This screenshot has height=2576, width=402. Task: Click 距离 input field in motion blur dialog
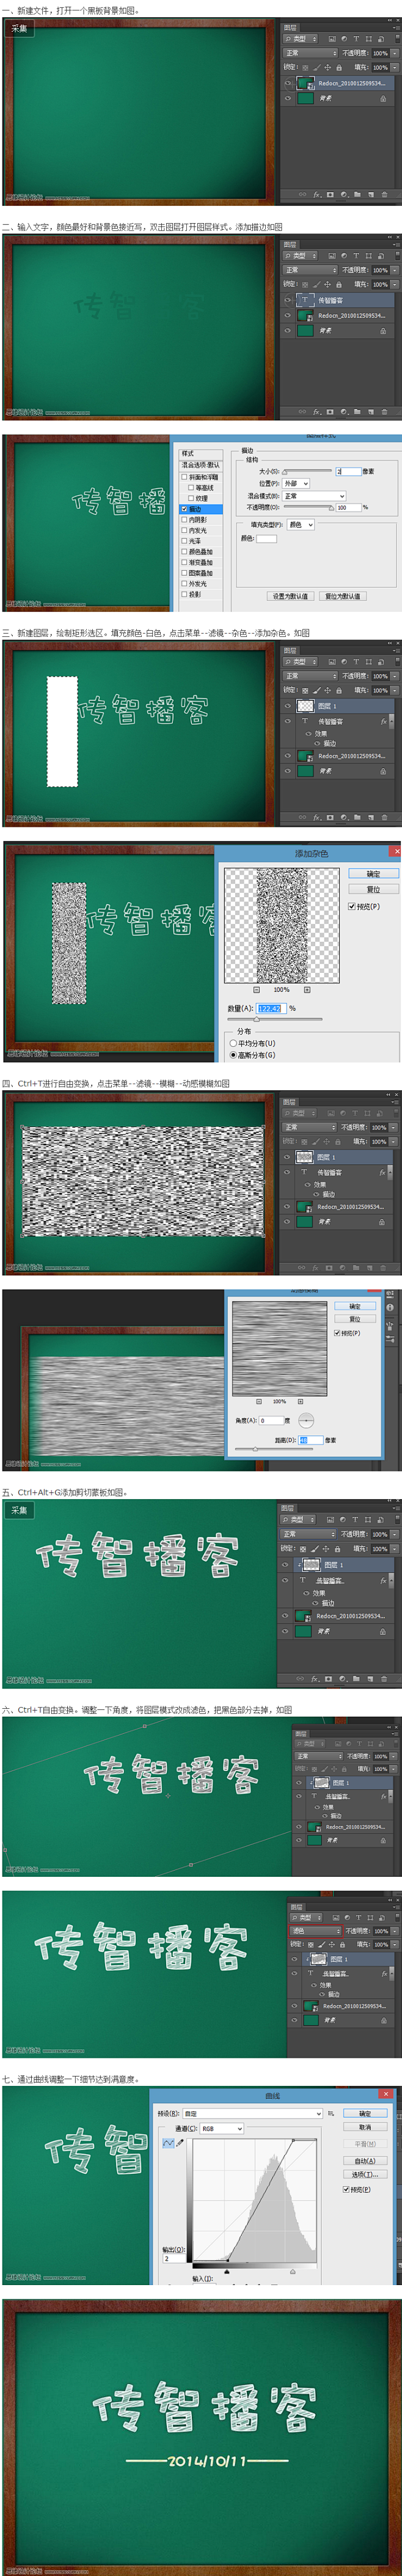click(x=310, y=1441)
